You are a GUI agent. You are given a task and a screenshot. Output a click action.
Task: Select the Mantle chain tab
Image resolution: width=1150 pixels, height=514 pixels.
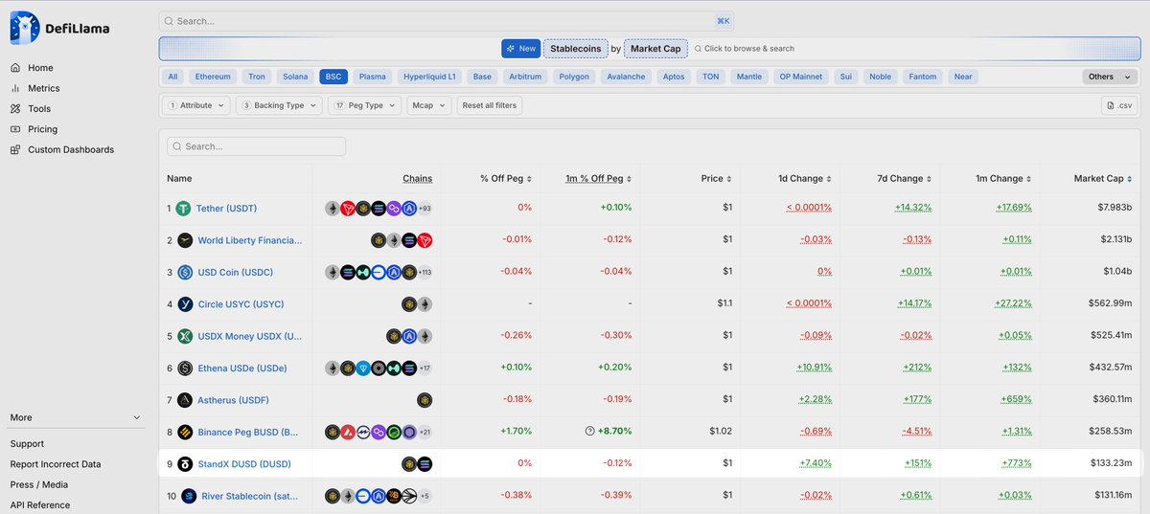coord(749,77)
